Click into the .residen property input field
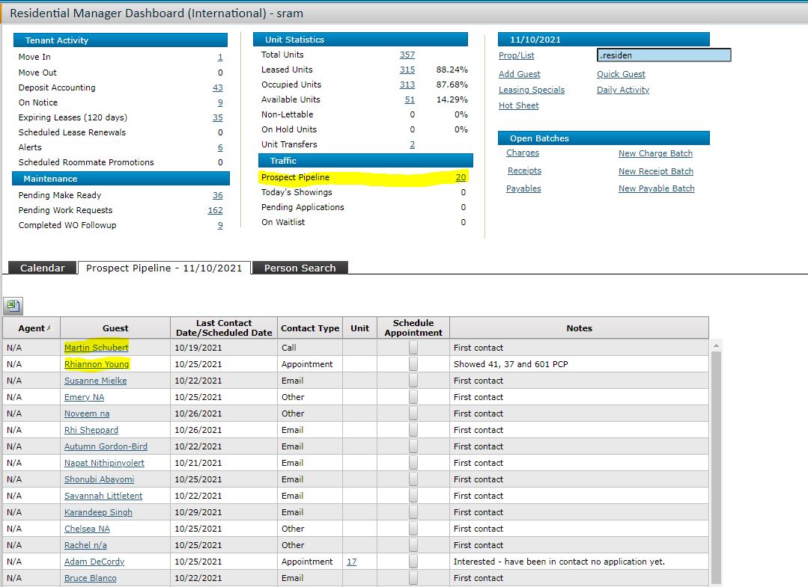Viewport: 808px width, 587px height. [663, 55]
